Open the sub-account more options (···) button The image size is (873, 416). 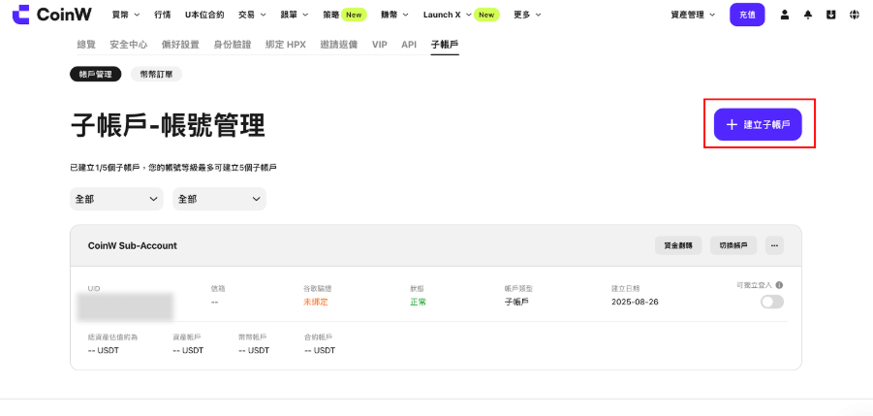(774, 245)
